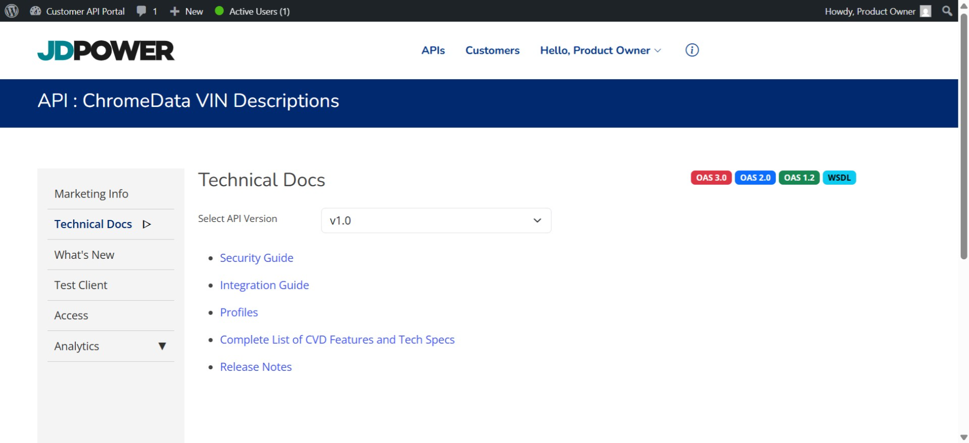This screenshot has height=443, width=969.
Task: Open the admin bar search magnifier
Action: click(947, 11)
